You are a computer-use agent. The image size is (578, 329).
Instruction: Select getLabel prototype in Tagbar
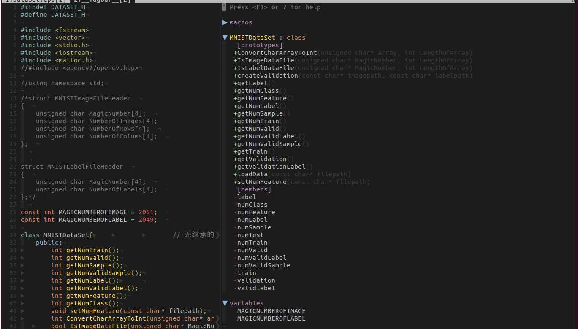pyautogui.click(x=252, y=83)
